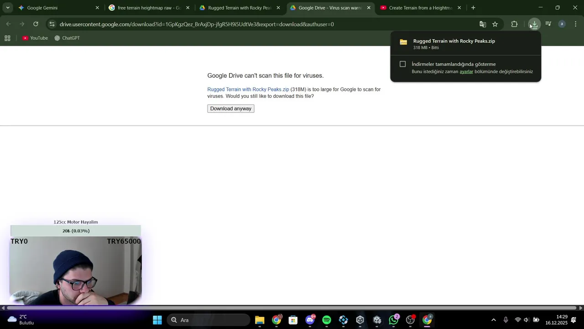
Task: Open 'ayarlar' link in downloads popup
Action: (x=466, y=72)
